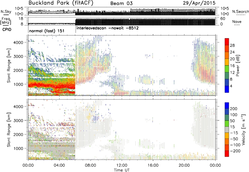Image resolution: width=249 pixels, height=172 pixels.
Task: Pick the red top segment of power color bar
Action: [227, 42]
